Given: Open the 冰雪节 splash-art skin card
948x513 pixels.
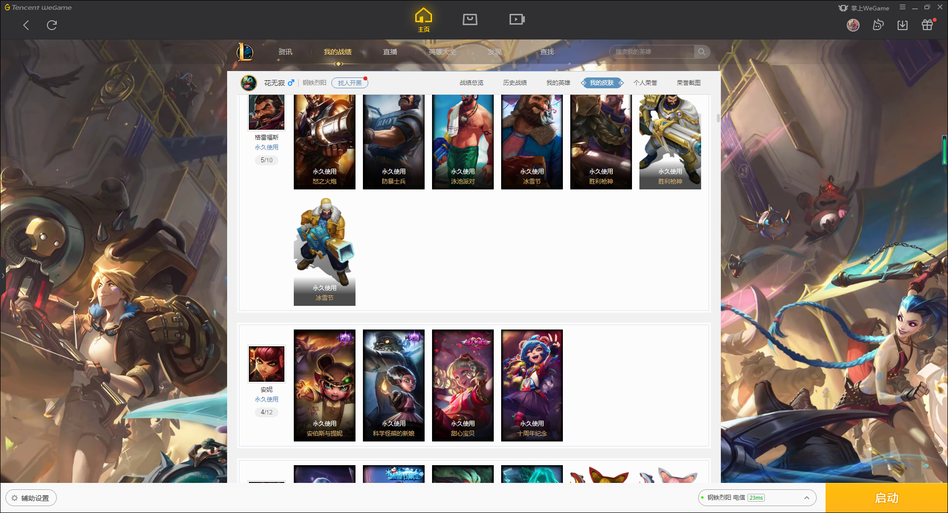Looking at the screenshot, I should coord(532,142).
